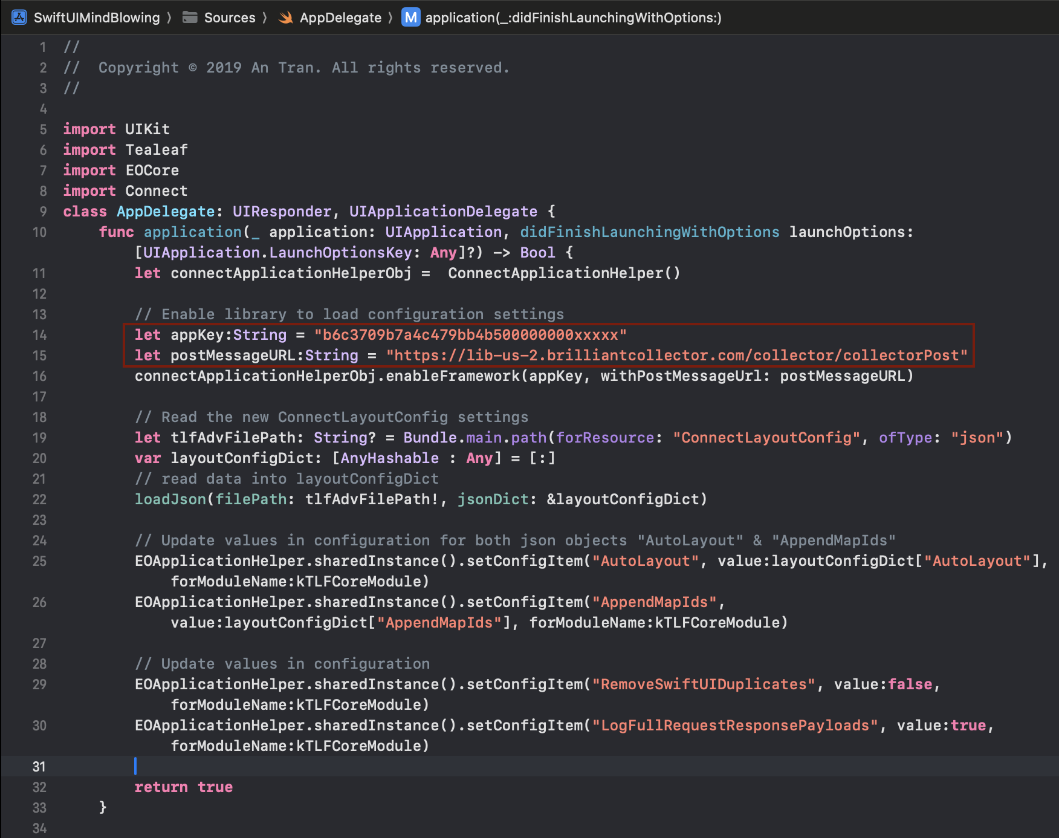
Task: Place cursor on the Tealeaf import name
Action: coord(157,150)
